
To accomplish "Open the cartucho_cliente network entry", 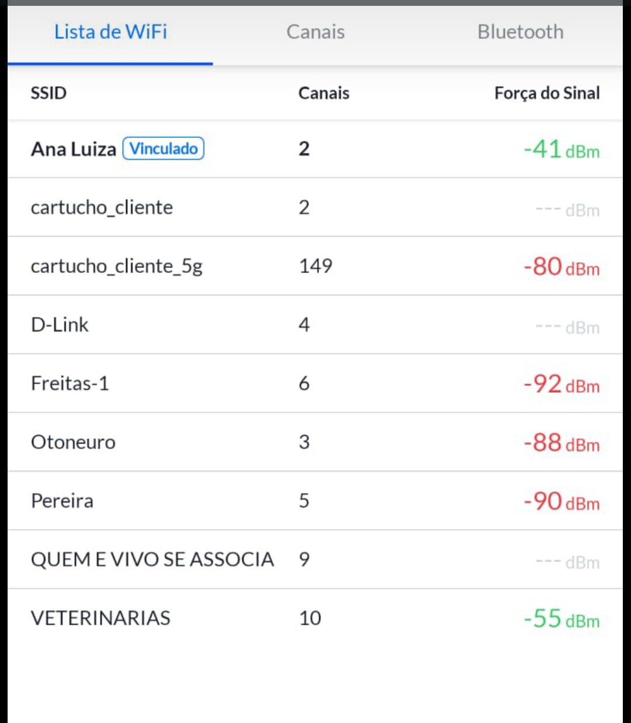I will 102,207.
